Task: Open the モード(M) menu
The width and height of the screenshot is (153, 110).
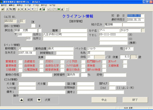Action: [x=28, y=5]
